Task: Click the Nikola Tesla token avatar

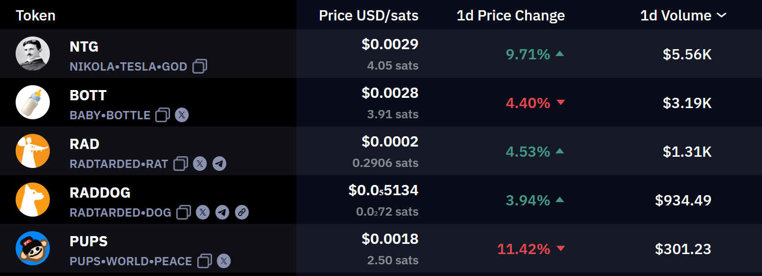Action: (x=33, y=54)
